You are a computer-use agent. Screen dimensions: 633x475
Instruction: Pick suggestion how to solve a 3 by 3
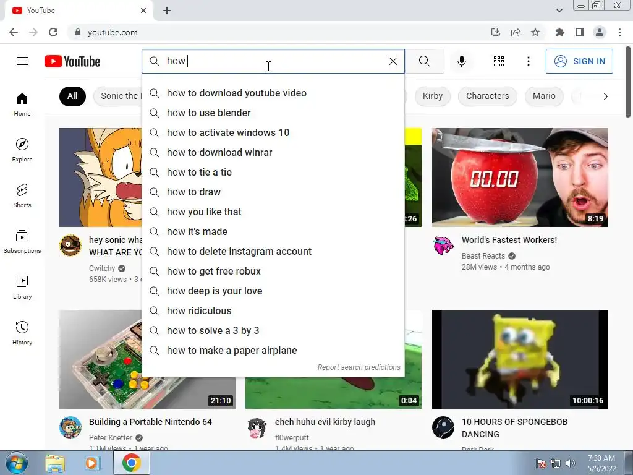(x=273, y=330)
